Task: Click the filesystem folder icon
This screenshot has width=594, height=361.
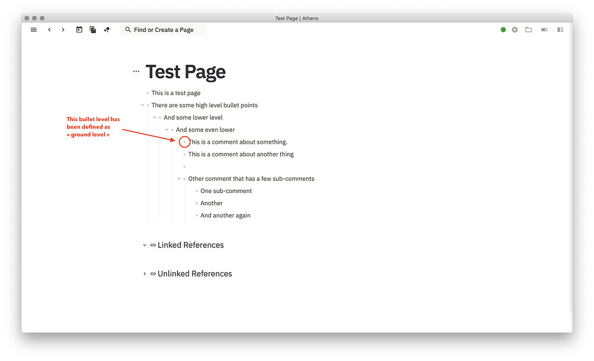Action: coord(528,29)
